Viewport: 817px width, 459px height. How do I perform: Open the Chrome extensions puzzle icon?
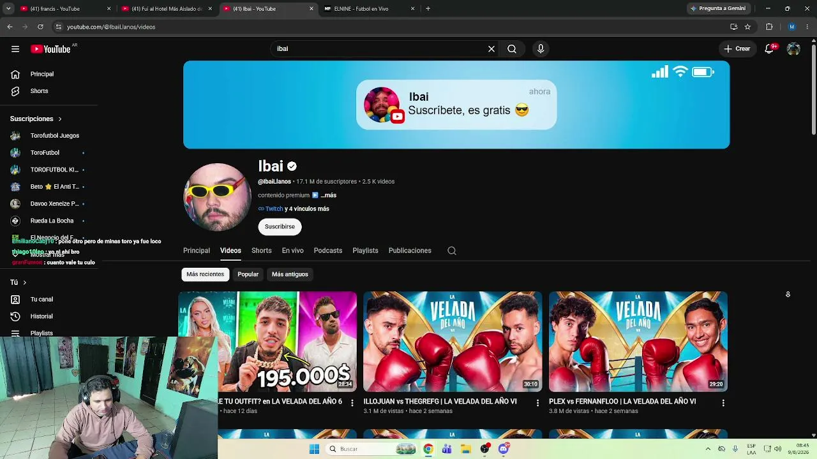(x=769, y=27)
